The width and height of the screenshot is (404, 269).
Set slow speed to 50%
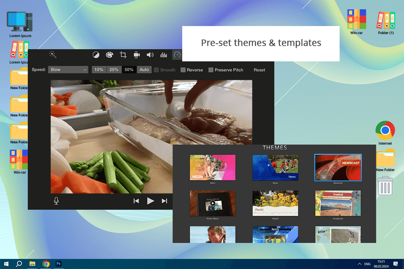click(129, 70)
